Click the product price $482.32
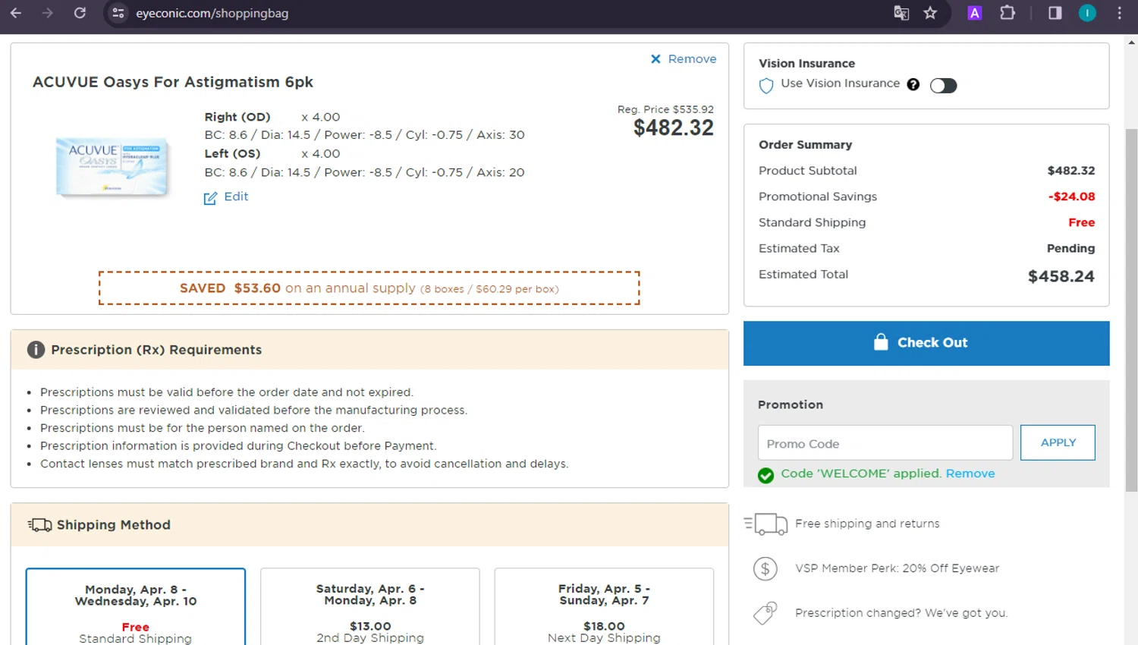This screenshot has width=1138, height=645. [674, 128]
